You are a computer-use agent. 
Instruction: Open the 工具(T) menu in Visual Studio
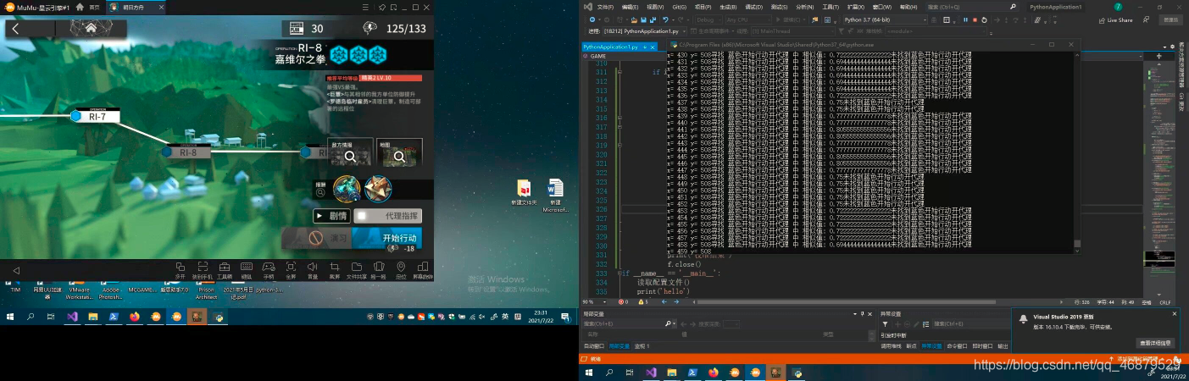pyautogui.click(x=831, y=7)
